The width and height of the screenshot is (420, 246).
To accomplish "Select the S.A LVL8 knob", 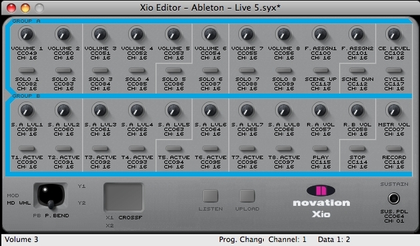I will point(284,110).
